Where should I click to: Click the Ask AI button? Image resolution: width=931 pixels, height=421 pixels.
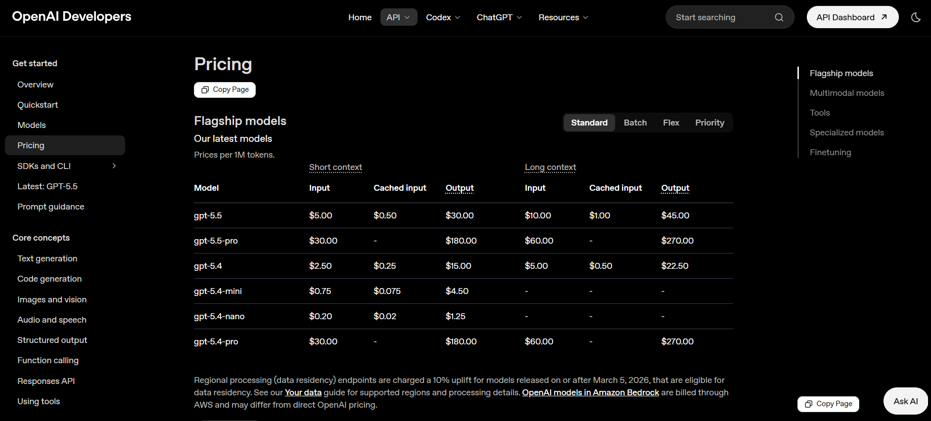pyautogui.click(x=905, y=401)
